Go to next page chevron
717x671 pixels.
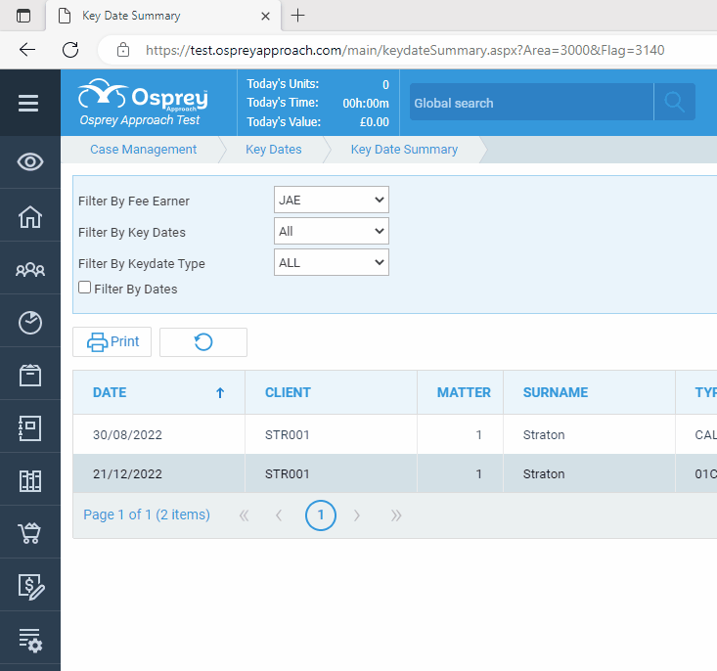(357, 515)
